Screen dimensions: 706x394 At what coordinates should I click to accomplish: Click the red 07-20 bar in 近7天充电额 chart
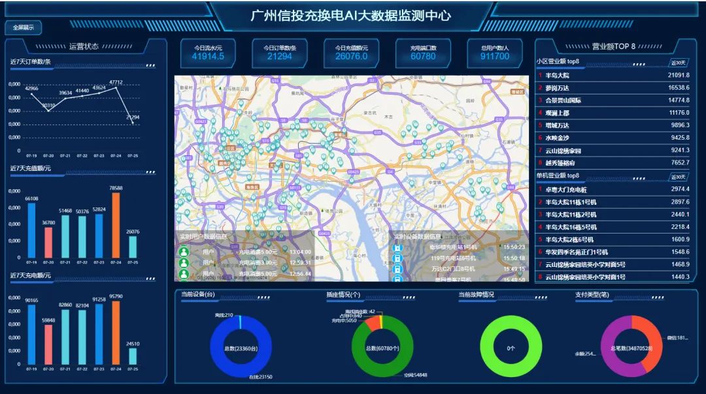[x=48, y=344]
